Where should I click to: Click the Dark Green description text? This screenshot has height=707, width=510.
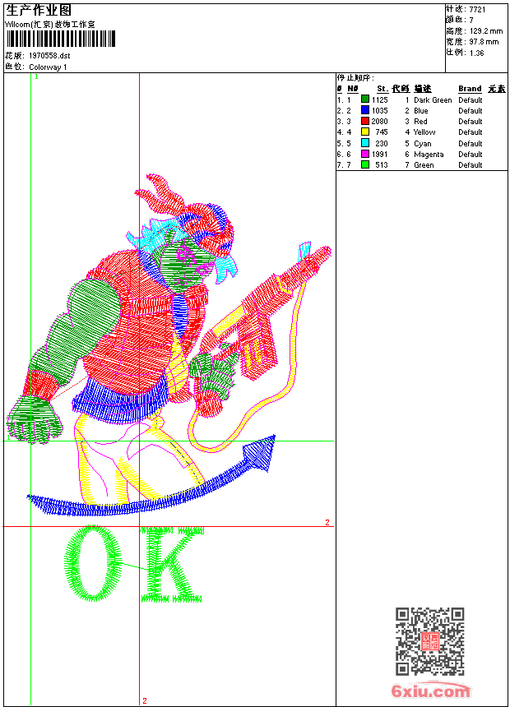click(433, 100)
